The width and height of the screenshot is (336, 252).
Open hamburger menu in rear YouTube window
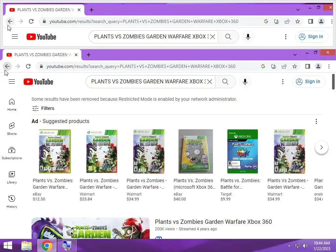15,37
